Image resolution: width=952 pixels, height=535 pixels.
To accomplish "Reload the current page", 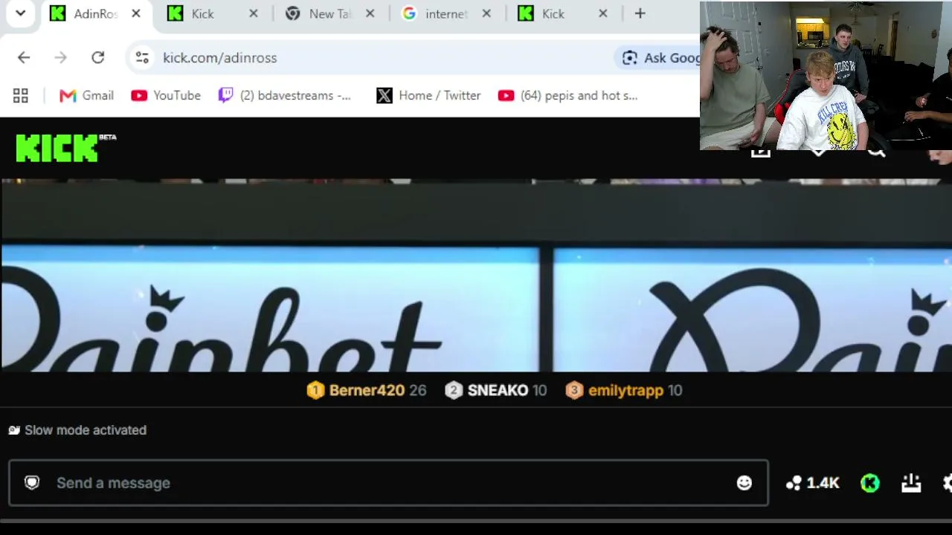I will [98, 58].
